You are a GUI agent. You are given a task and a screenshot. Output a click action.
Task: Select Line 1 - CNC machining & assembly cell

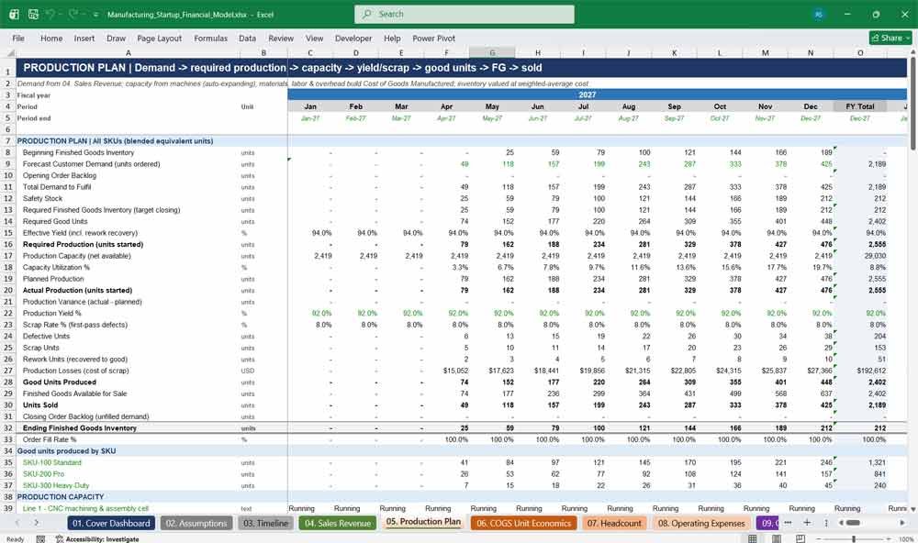click(x=128, y=508)
